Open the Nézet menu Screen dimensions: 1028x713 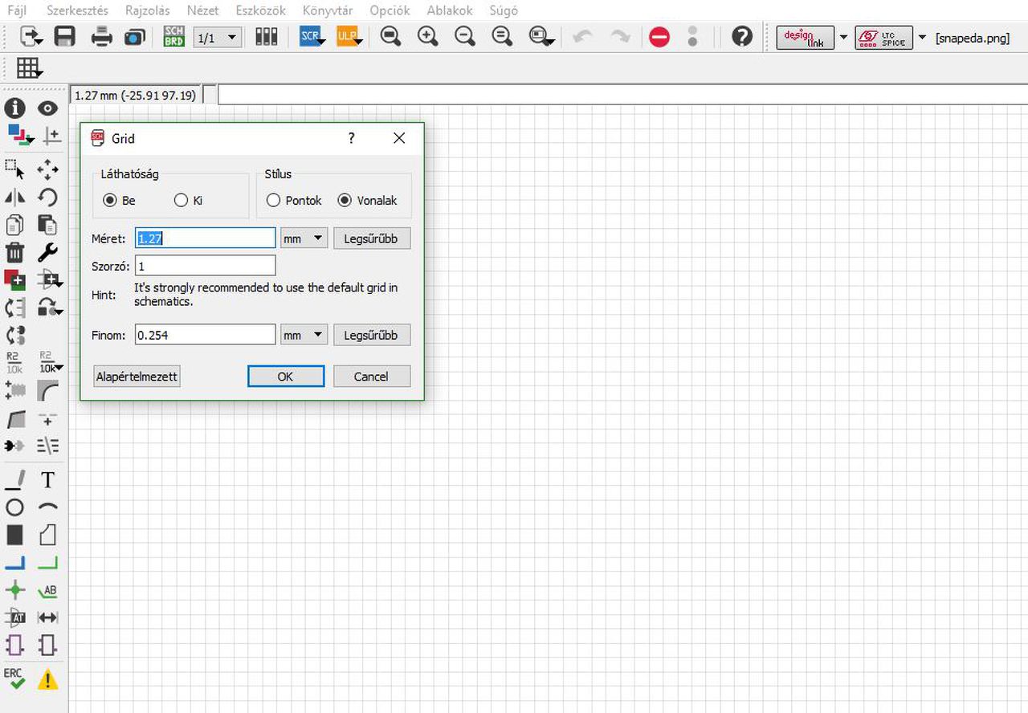(x=203, y=10)
